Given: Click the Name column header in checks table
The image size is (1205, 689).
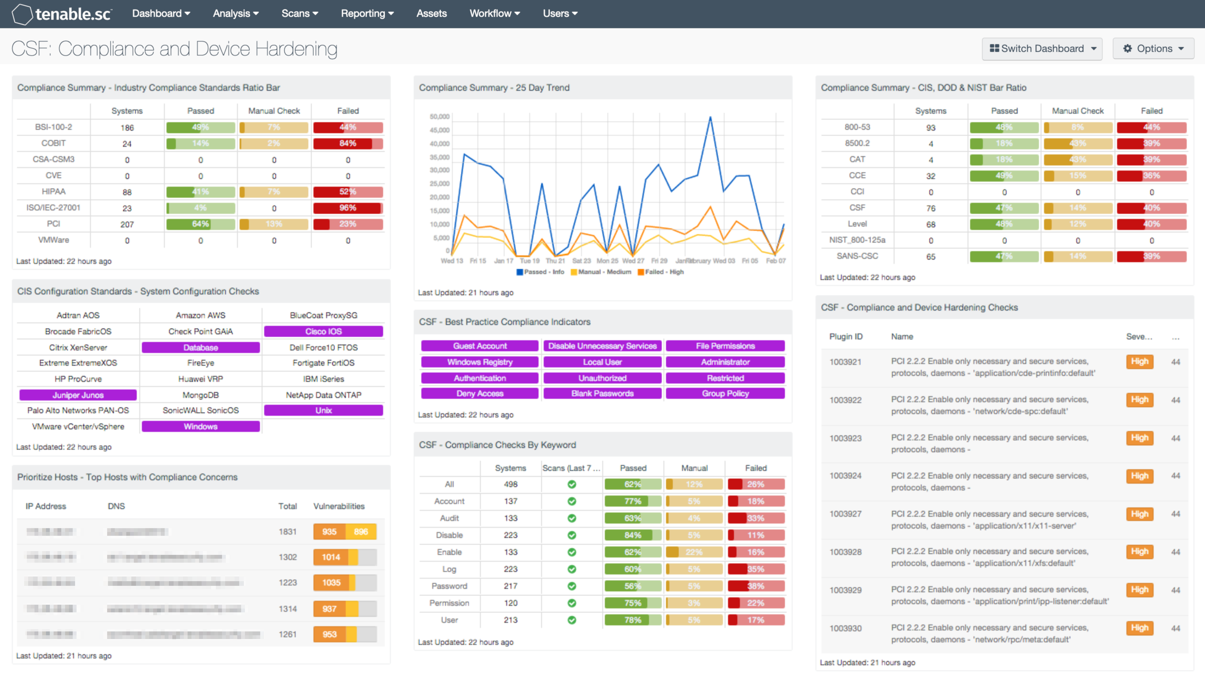Looking at the screenshot, I should tap(902, 336).
